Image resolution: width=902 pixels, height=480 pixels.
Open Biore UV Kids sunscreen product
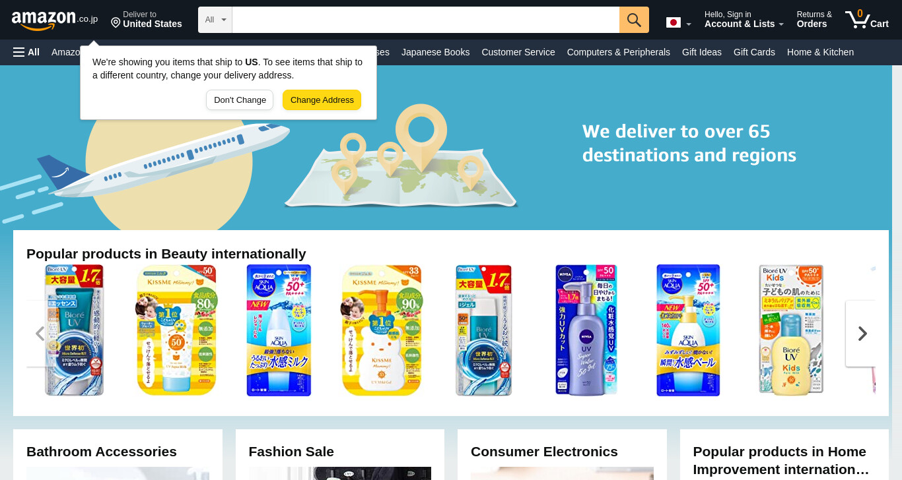pos(791,330)
